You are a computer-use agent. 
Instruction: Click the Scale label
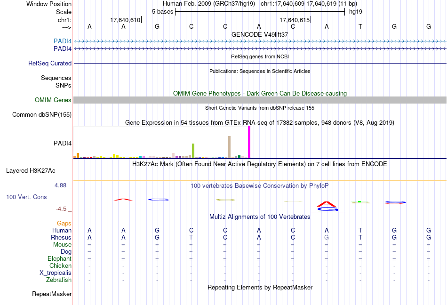(x=64, y=12)
